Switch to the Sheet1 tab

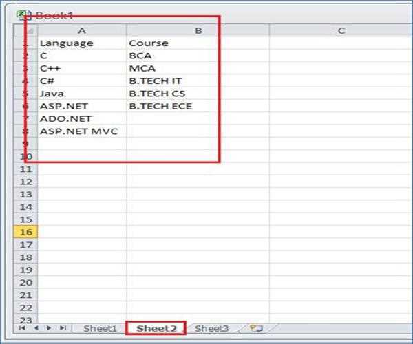click(x=100, y=329)
